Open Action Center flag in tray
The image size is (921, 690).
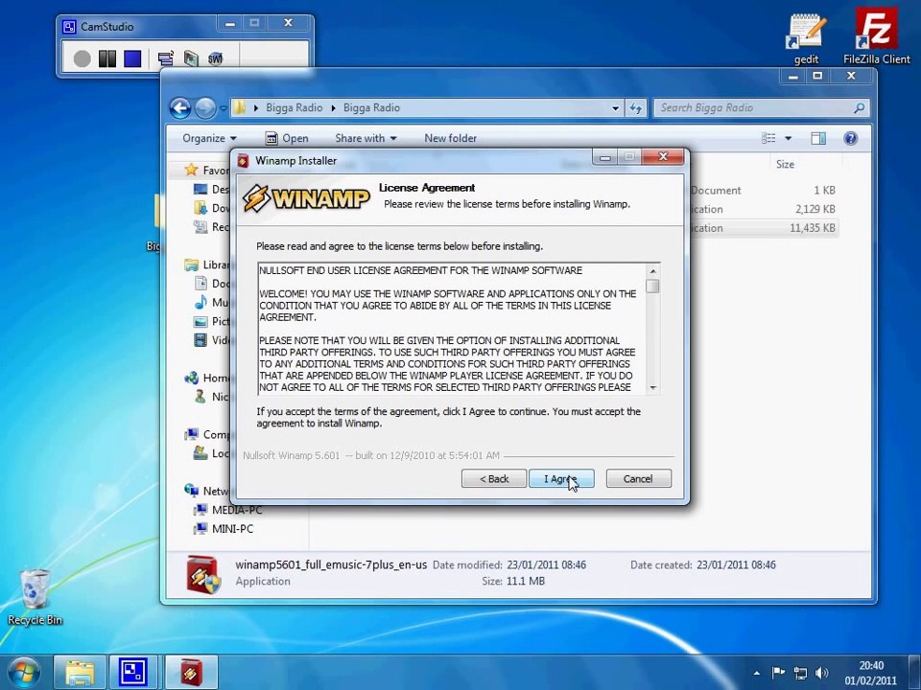[x=778, y=673]
